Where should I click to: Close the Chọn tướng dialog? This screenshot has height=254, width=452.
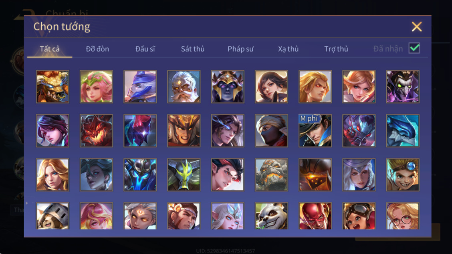pyautogui.click(x=417, y=27)
